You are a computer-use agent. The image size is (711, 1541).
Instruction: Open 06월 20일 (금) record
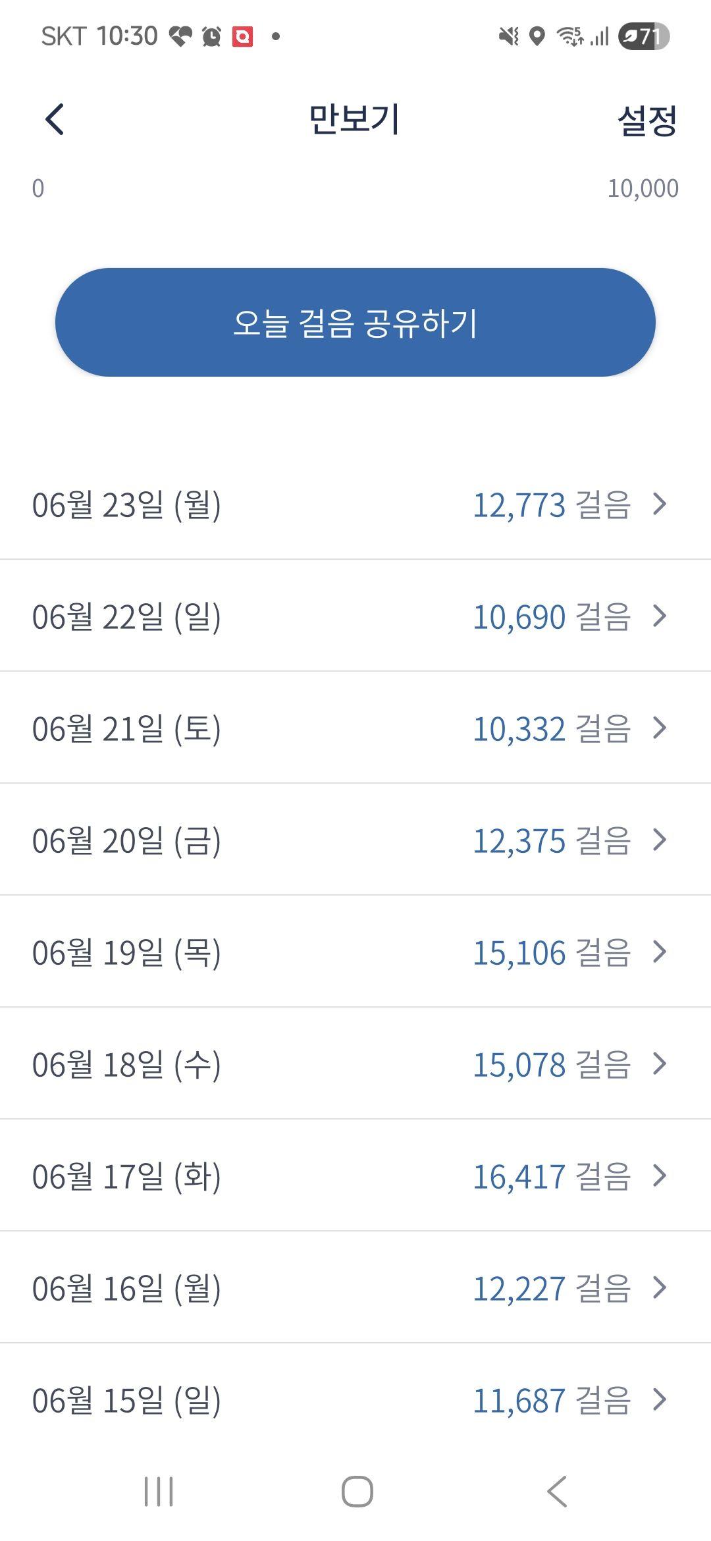(x=355, y=840)
